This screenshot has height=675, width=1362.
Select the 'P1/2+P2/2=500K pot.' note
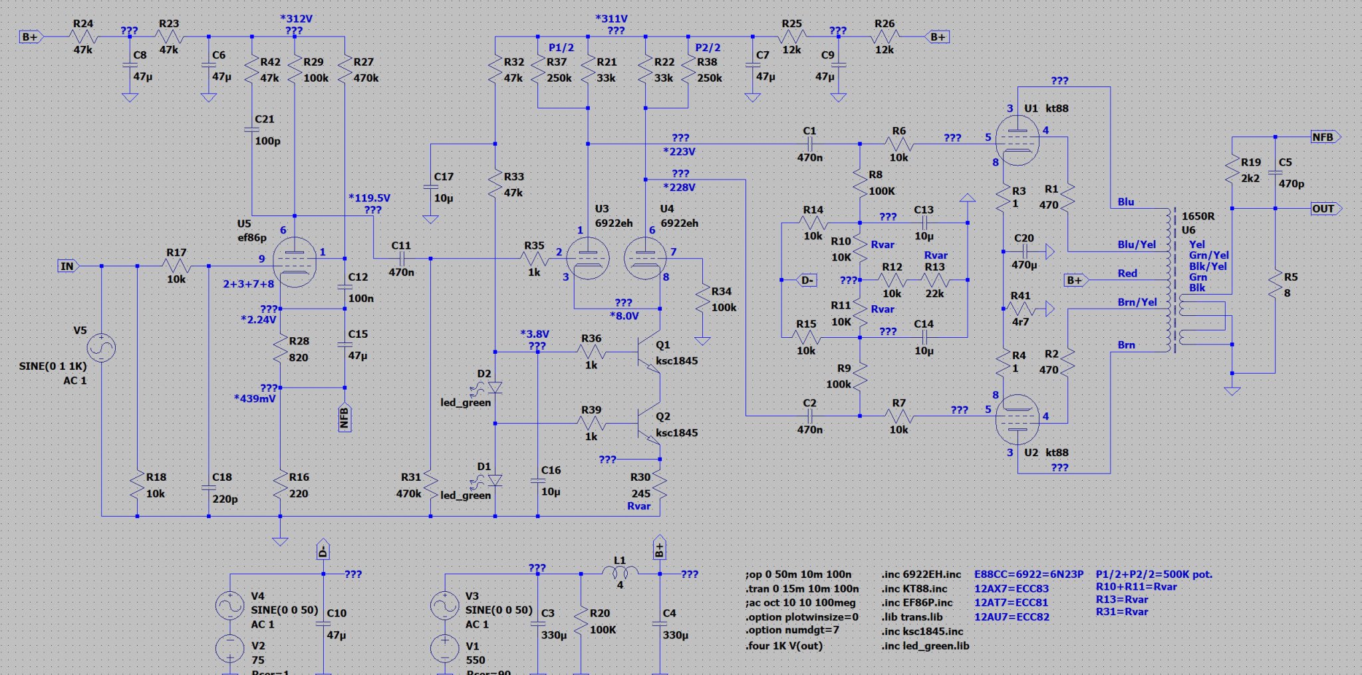(x=1154, y=574)
